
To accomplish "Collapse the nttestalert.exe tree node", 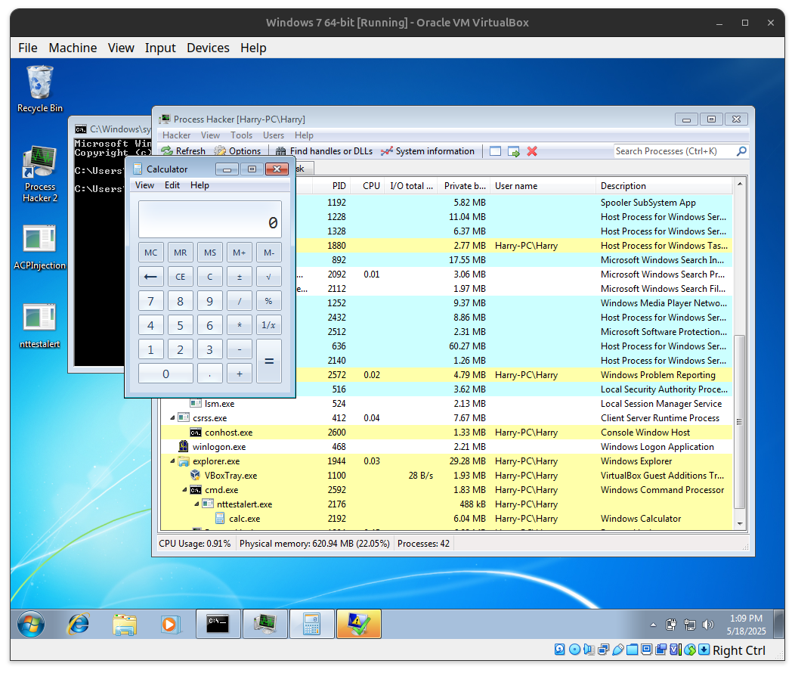I will (196, 504).
